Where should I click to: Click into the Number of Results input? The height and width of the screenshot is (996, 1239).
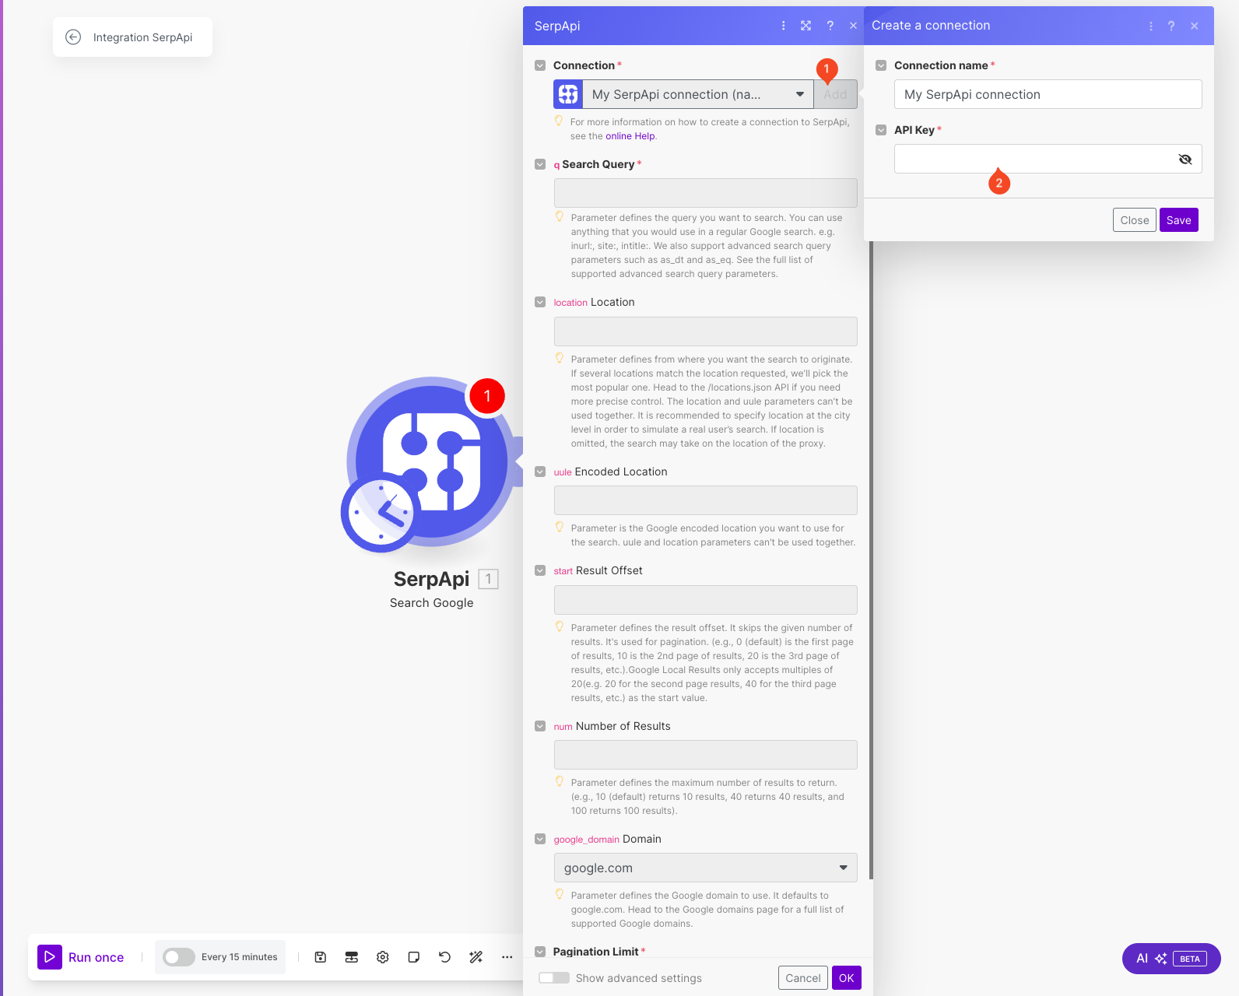click(705, 755)
